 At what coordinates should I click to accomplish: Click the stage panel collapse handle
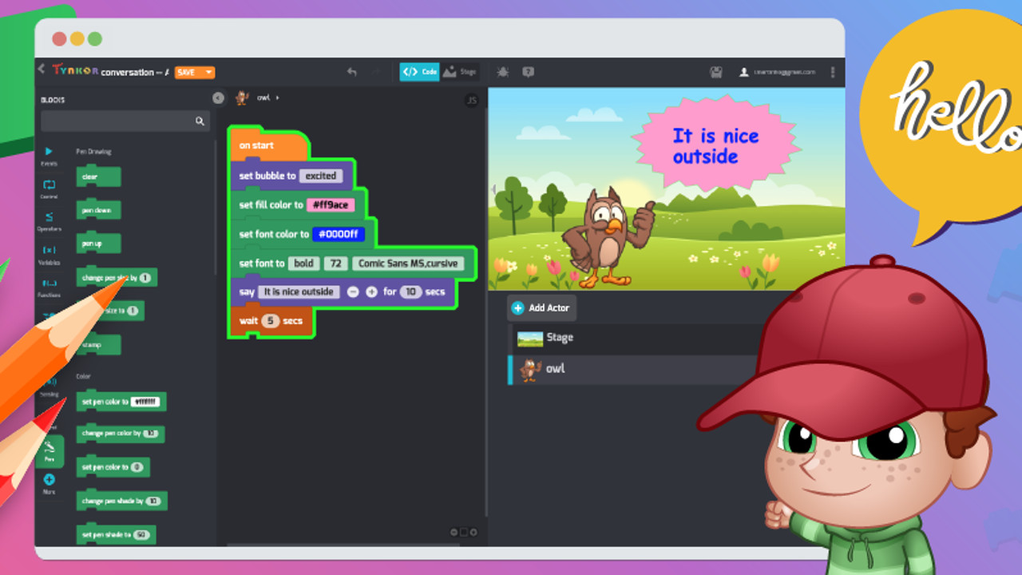click(493, 189)
